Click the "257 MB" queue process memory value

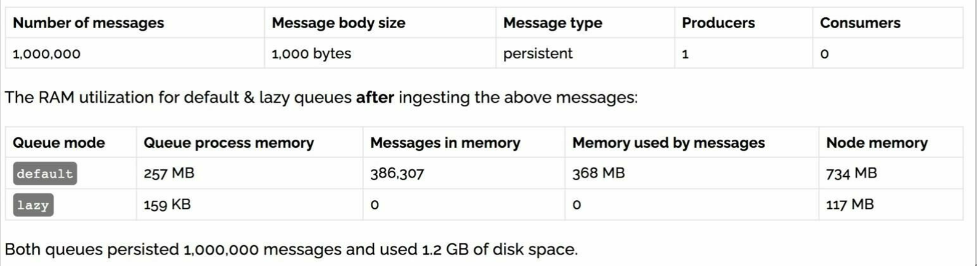pyautogui.click(x=169, y=173)
